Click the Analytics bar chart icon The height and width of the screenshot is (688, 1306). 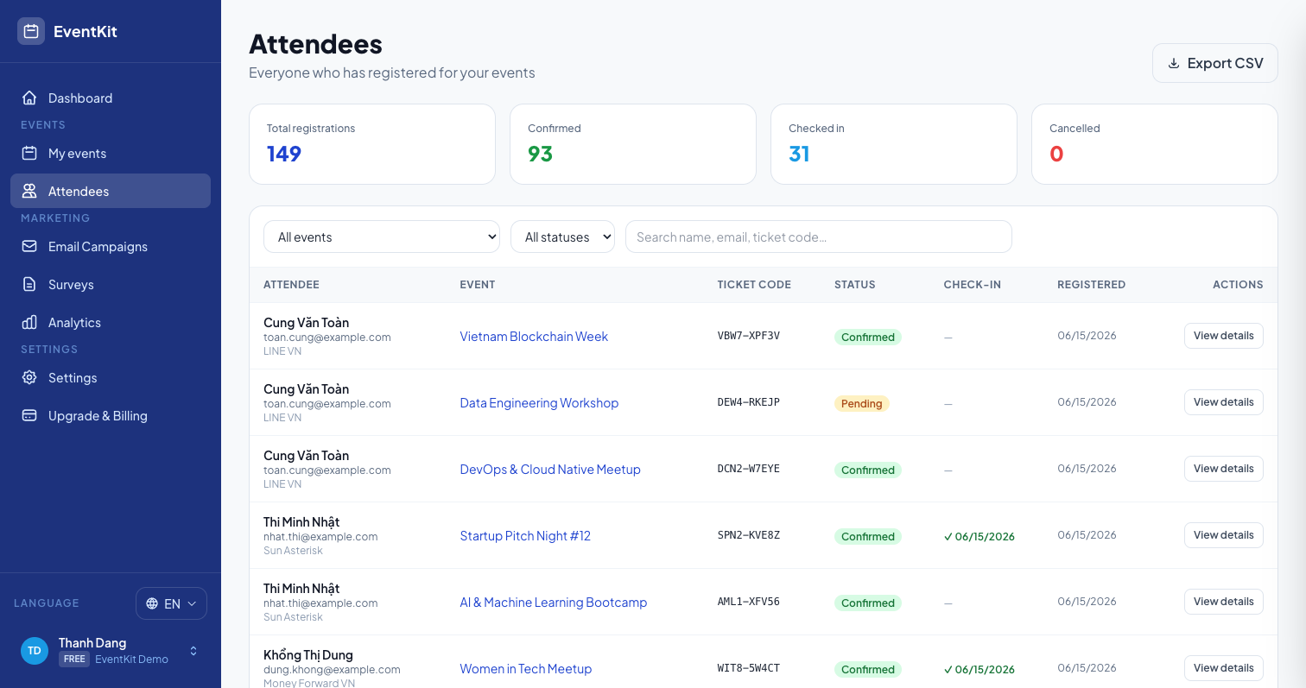[x=29, y=322]
